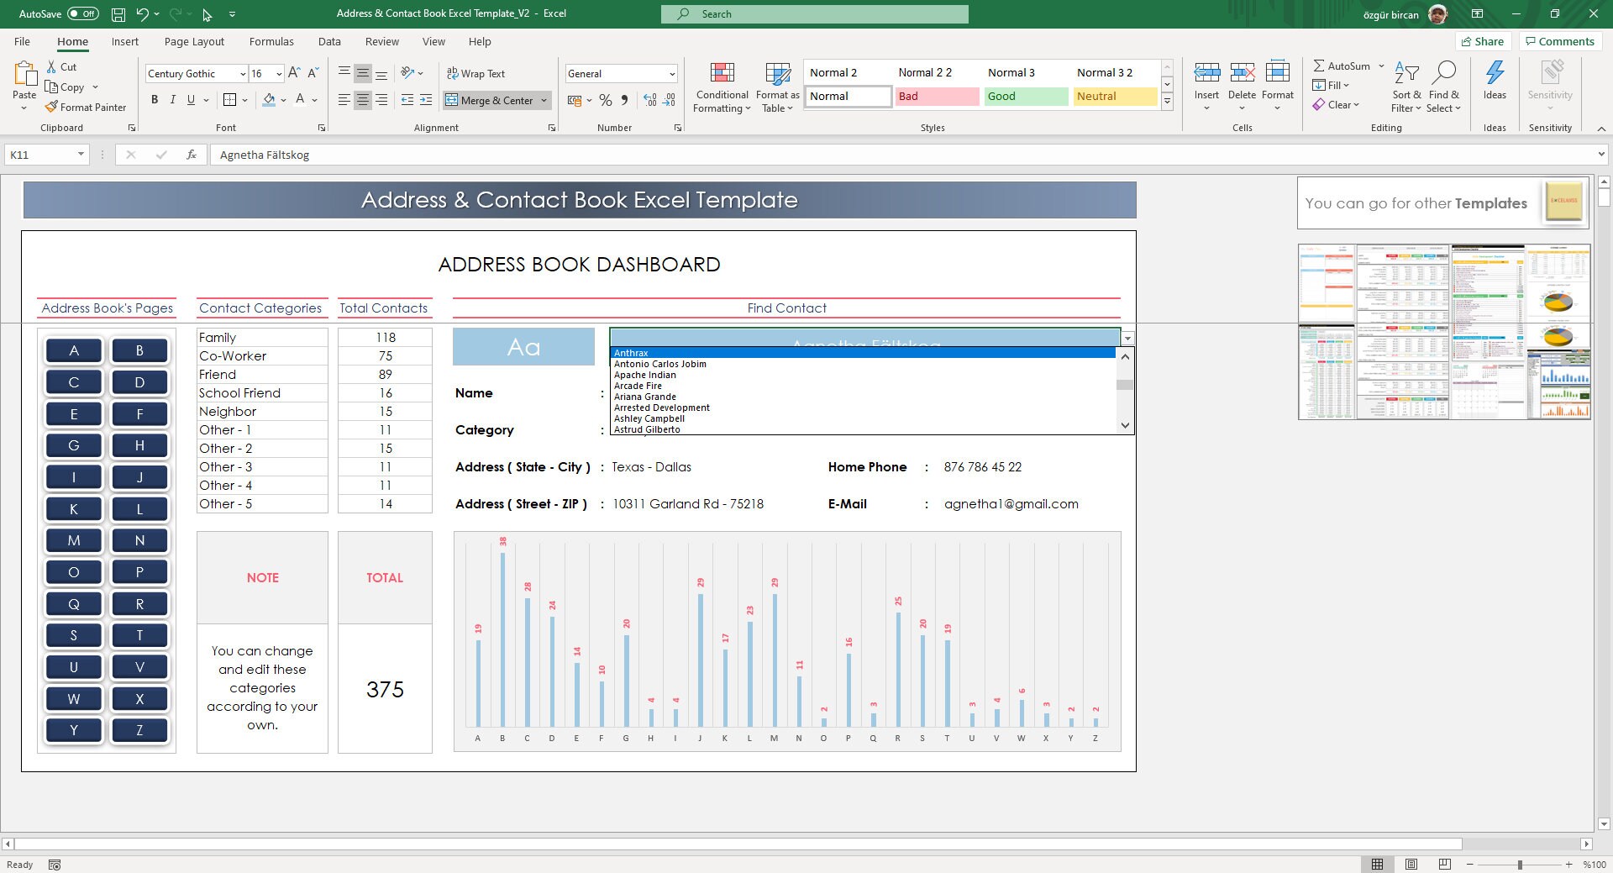The height and width of the screenshot is (873, 1613).
Task: Open the Merge & Center dropdown arrow
Action: pyautogui.click(x=544, y=100)
